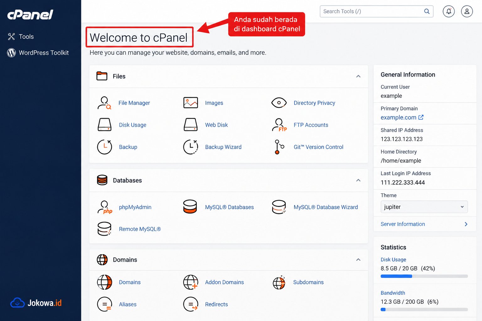Expand Server Information arrow
The height and width of the screenshot is (321, 482).
click(466, 224)
